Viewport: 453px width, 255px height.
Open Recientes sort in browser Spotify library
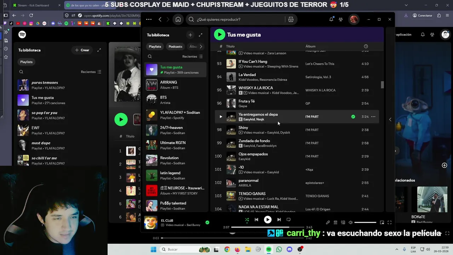pos(91,72)
